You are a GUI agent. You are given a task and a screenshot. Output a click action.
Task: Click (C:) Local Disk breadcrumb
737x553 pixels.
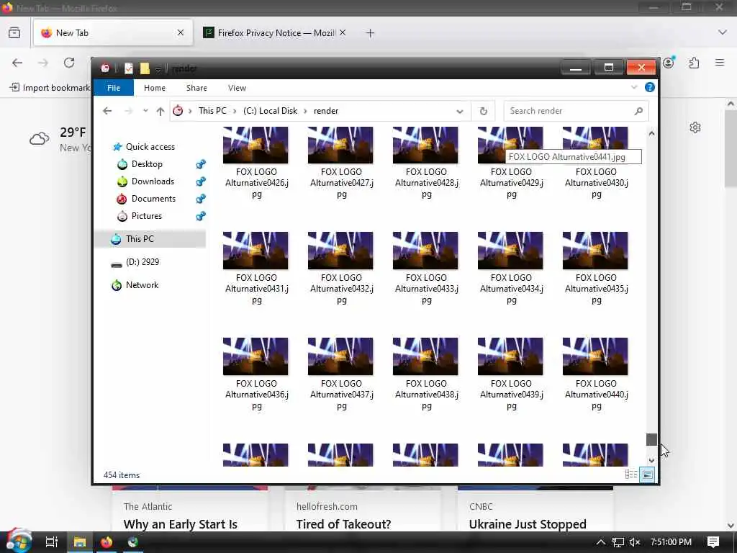click(x=271, y=111)
